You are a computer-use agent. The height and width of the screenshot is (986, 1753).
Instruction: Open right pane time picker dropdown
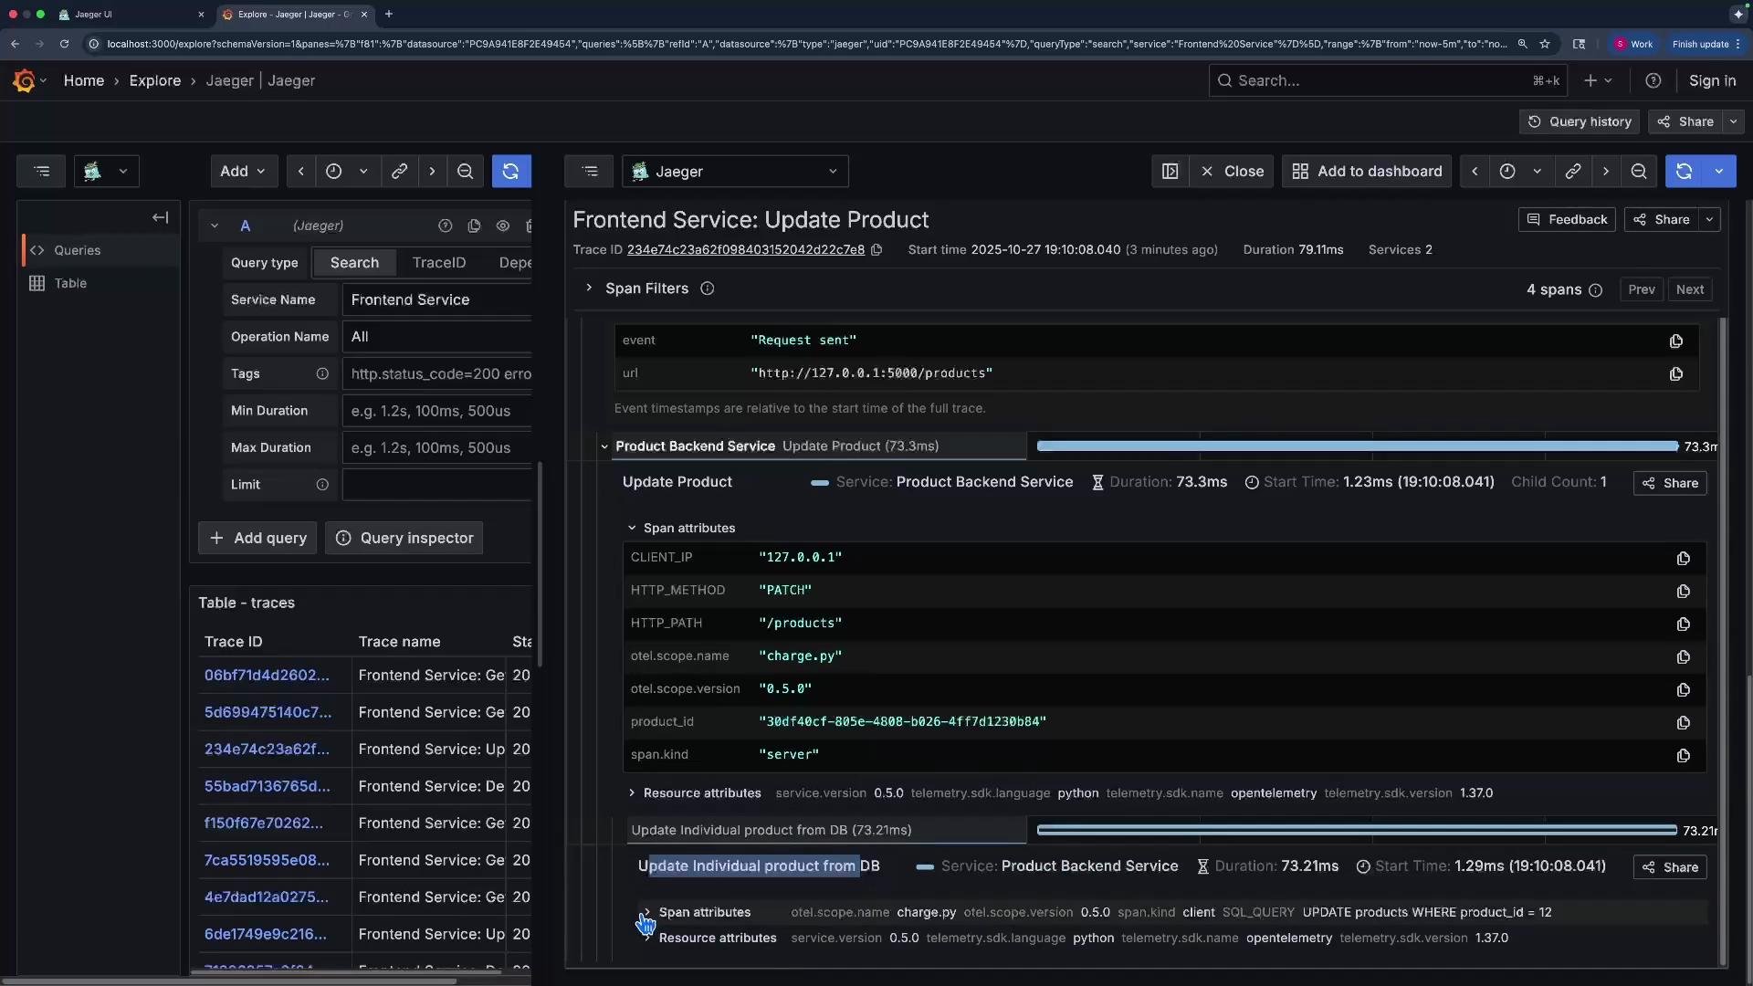point(1521,171)
